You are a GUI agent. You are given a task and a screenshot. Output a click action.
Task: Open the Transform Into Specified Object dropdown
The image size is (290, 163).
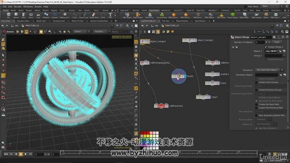coord(269,70)
